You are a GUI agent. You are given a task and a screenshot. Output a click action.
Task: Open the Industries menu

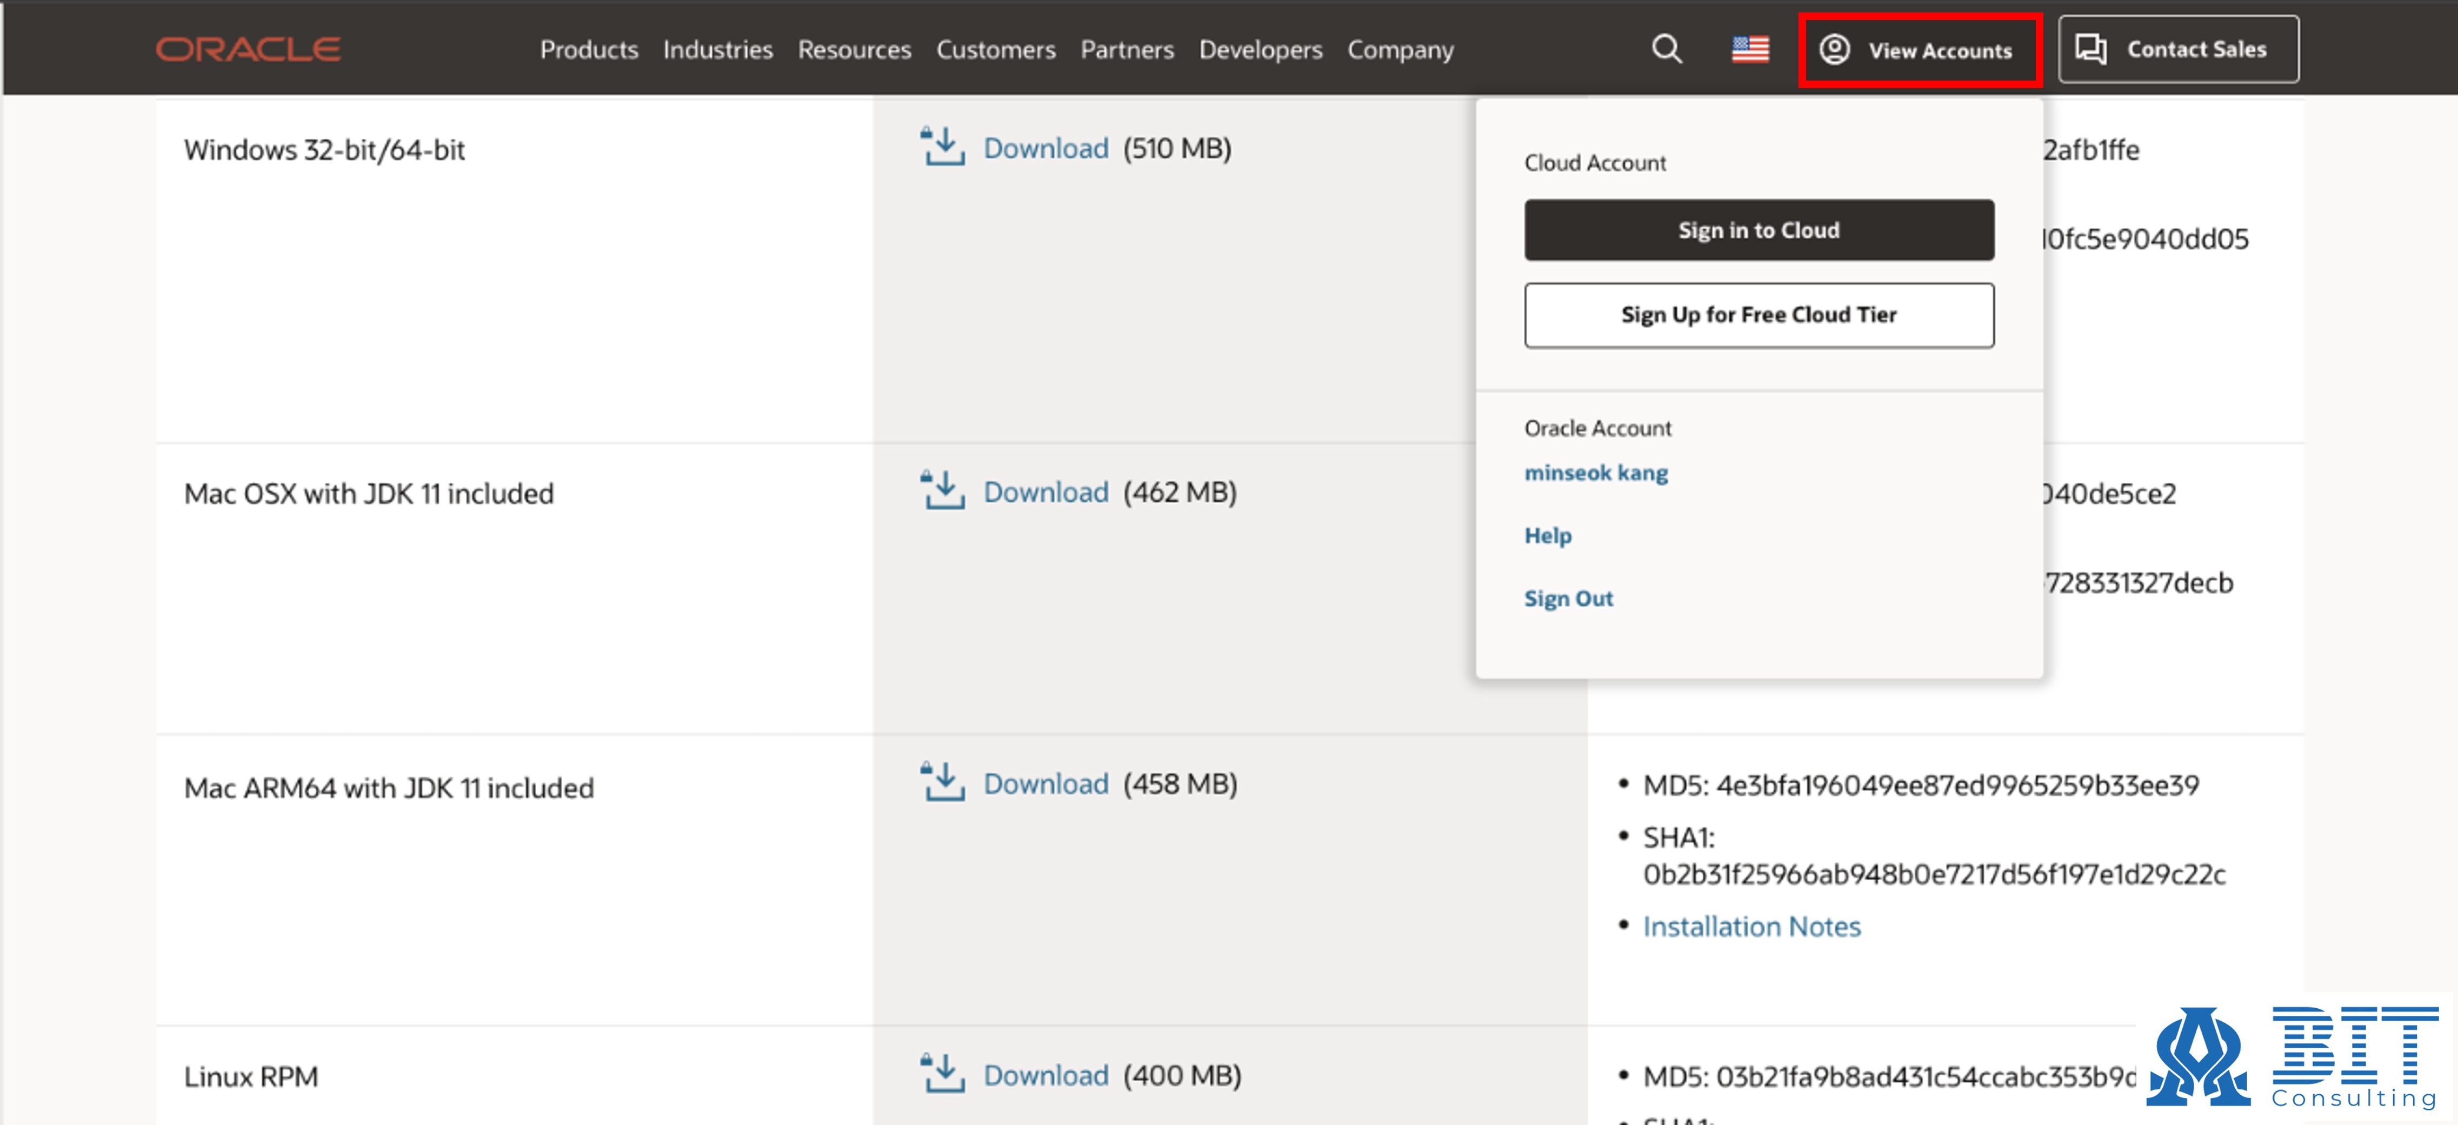(x=717, y=50)
